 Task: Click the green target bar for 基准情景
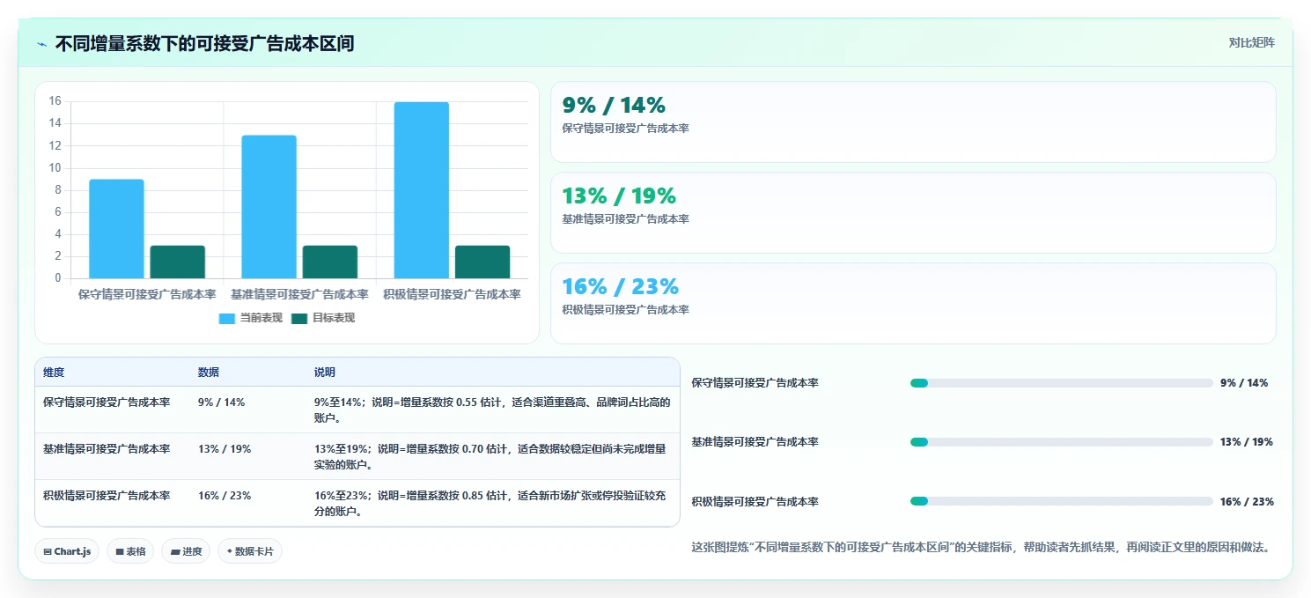coord(329,262)
